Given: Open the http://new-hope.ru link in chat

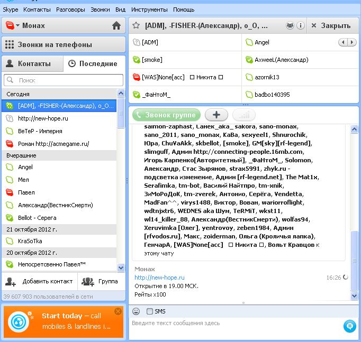Looking at the screenshot, I should (x=159, y=278).
